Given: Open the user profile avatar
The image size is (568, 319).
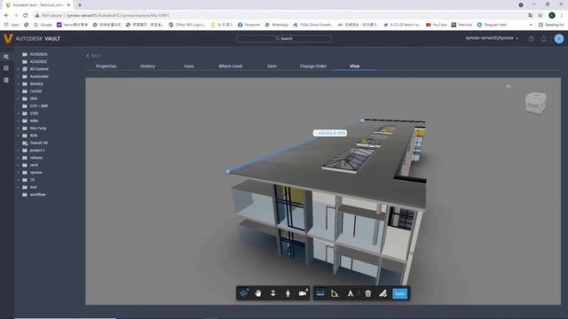Looking at the screenshot, I should (559, 39).
